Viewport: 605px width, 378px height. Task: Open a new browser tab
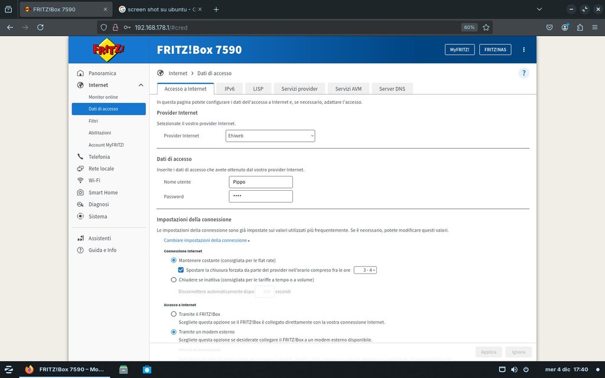coord(216,9)
